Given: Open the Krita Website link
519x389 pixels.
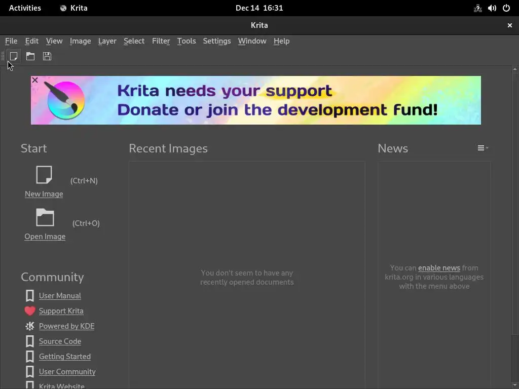Looking at the screenshot, I should [x=61, y=385].
